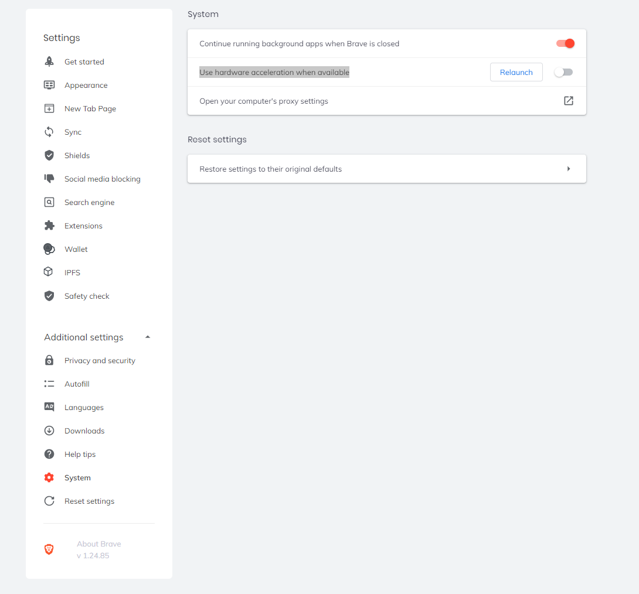Go to Privacy and security
The width and height of the screenshot is (639, 594).
tap(99, 360)
